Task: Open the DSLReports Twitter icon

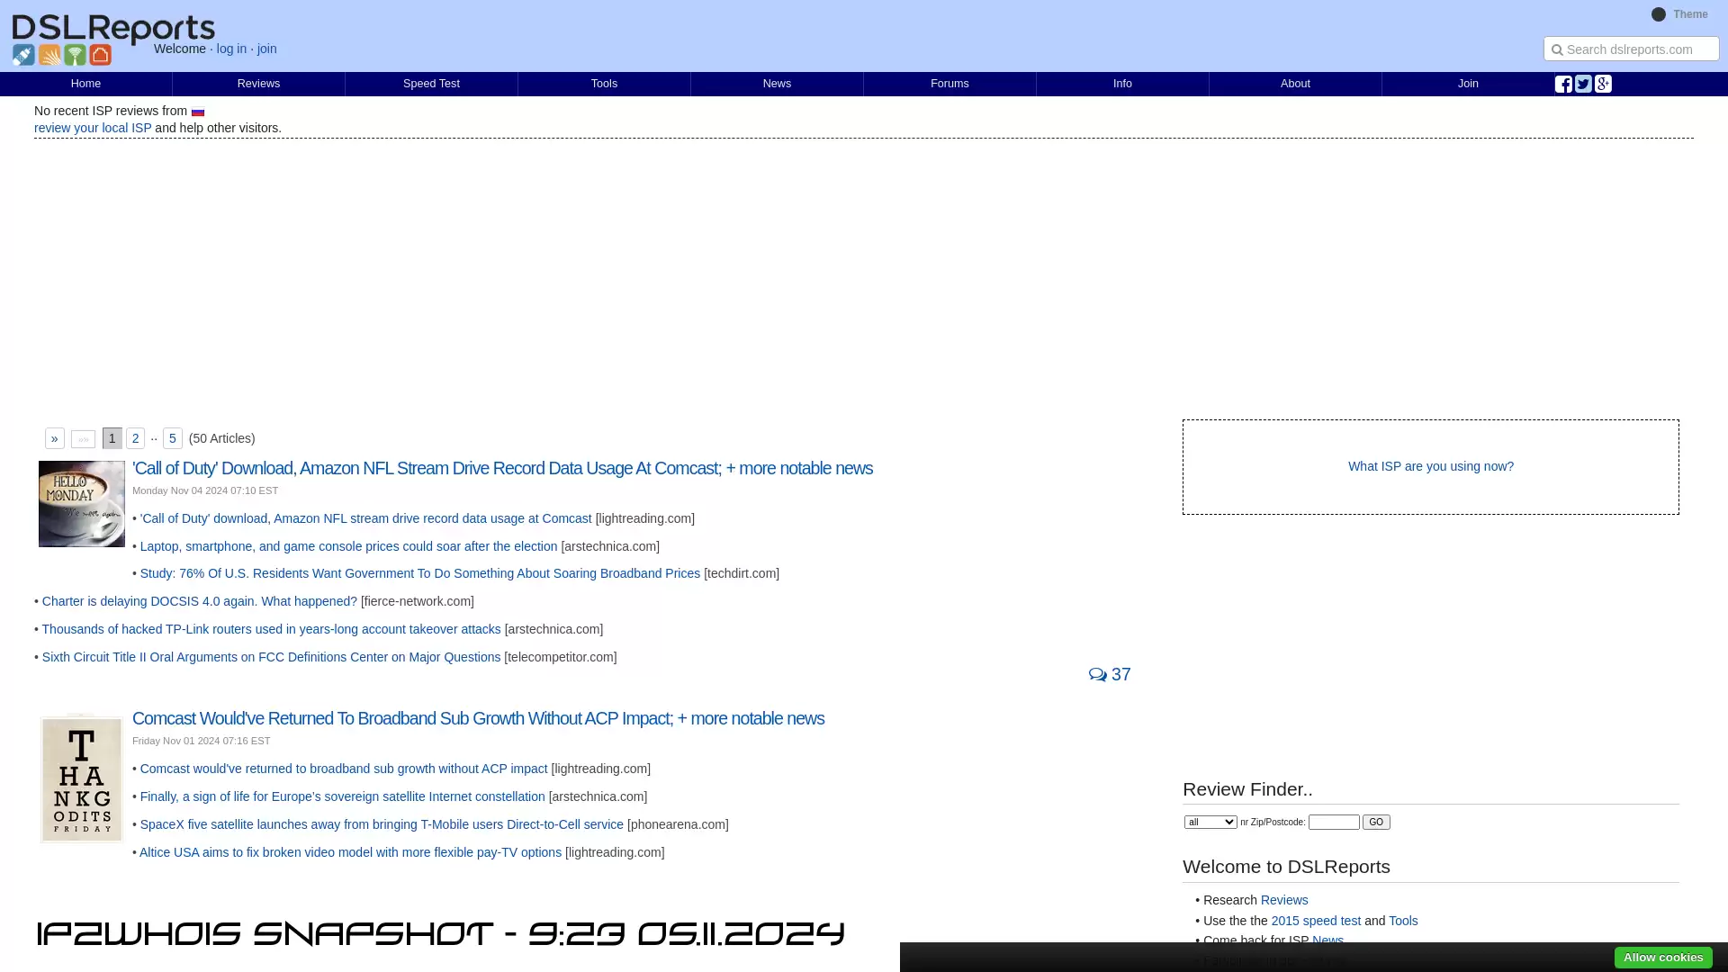Action: click(x=1583, y=84)
